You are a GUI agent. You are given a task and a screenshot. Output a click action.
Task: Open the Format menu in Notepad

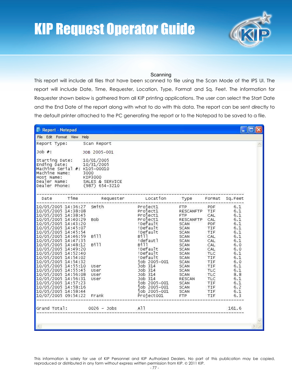click(62, 137)
